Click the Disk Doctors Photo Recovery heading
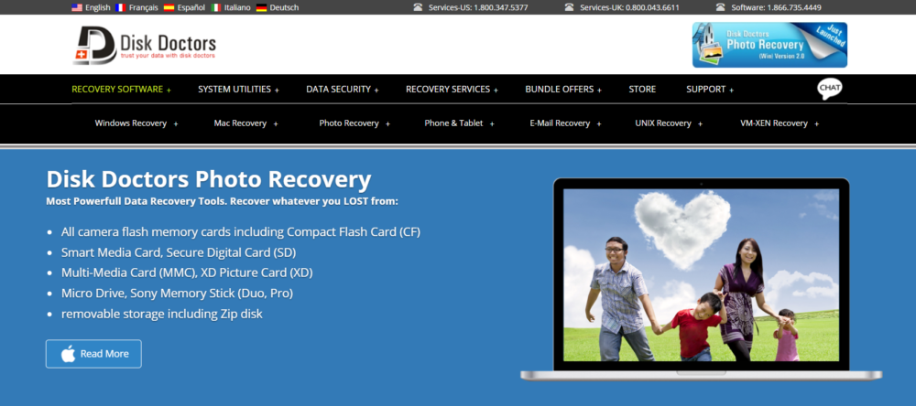The image size is (916, 406). click(x=209, y=179)
